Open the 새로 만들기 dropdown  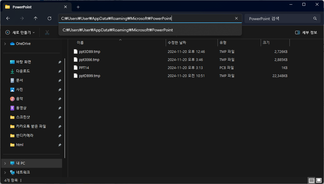tap(20, 32)
